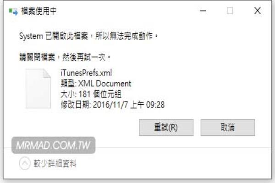
Task: Click the System 已開啟此檔案 message line
Action: coord(88,36)
